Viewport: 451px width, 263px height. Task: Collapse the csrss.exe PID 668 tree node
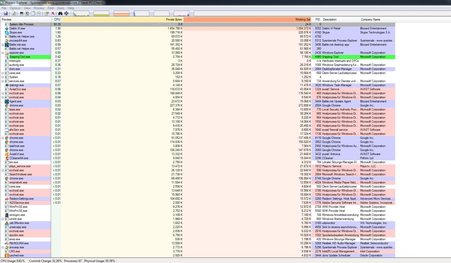pyautogui.click(x=3, y=73)
